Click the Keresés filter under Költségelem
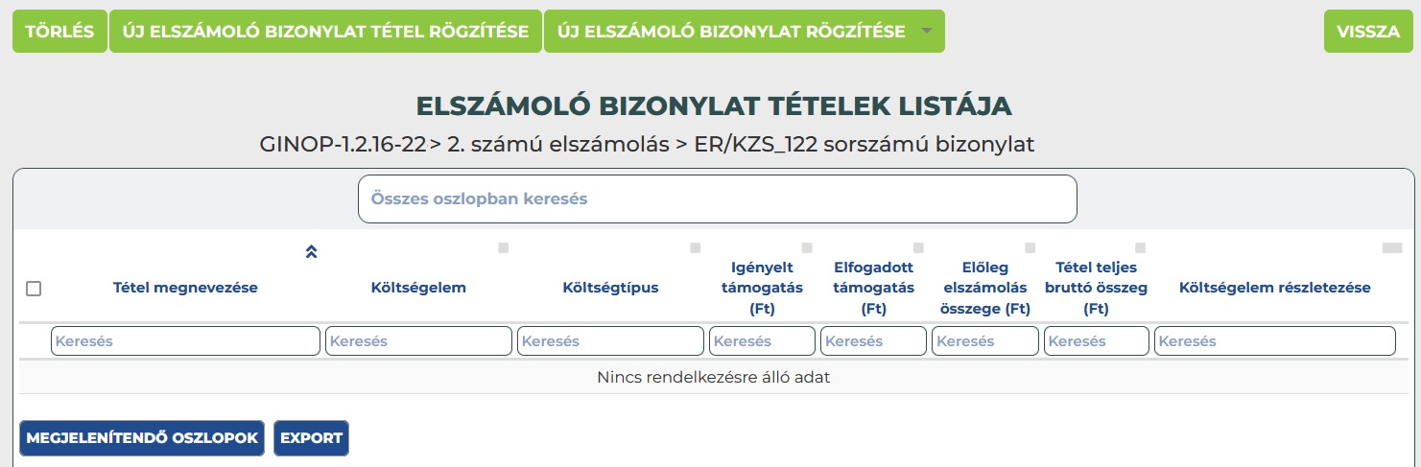Image resolution: width=1421 pixels, height=467 pixels. pyautogui.click(x=418, y=341)
